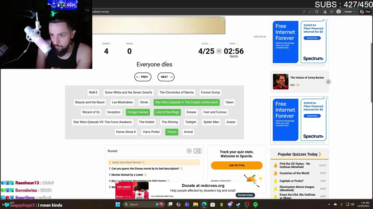
Task: Skip to next clue with NEXT
Action: (166, 77)
